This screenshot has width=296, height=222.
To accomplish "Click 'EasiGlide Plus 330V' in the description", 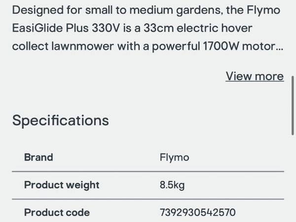I will tap(66, 28).
